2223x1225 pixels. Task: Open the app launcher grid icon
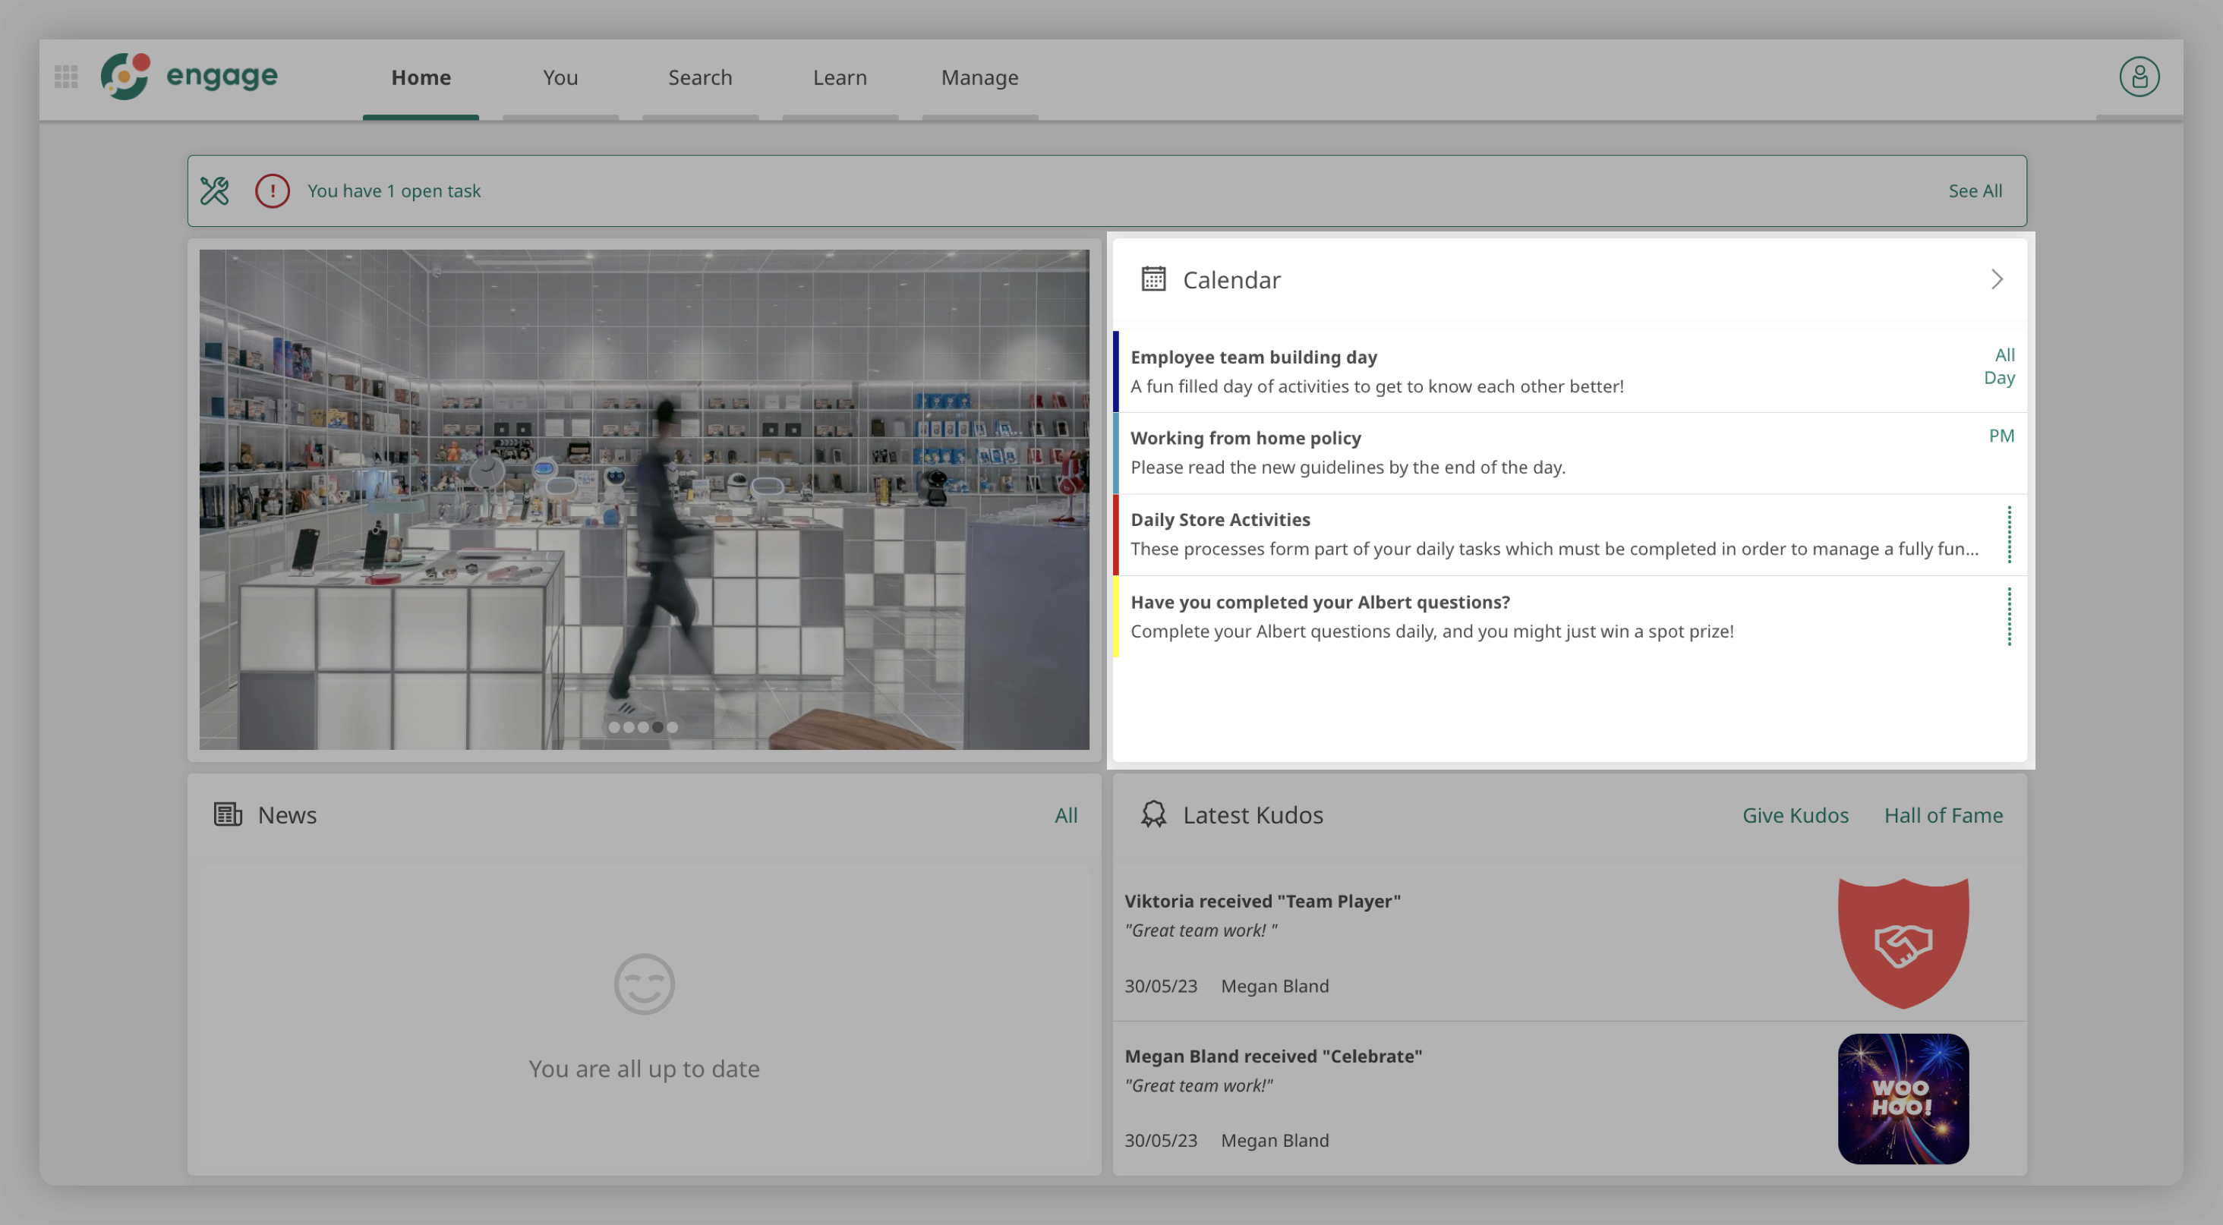65,77
